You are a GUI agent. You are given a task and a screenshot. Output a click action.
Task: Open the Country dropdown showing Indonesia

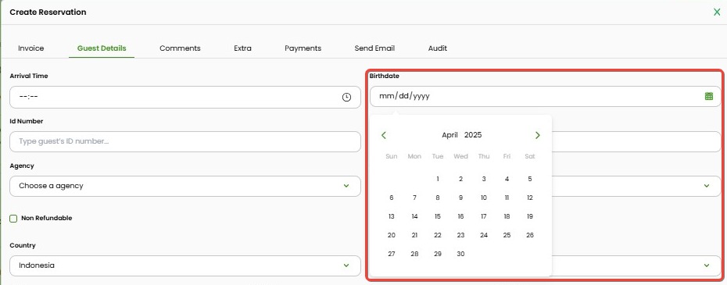(x=185, y=265)
